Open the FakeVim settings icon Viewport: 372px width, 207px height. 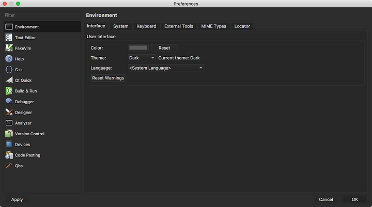(x=9, y=48)
